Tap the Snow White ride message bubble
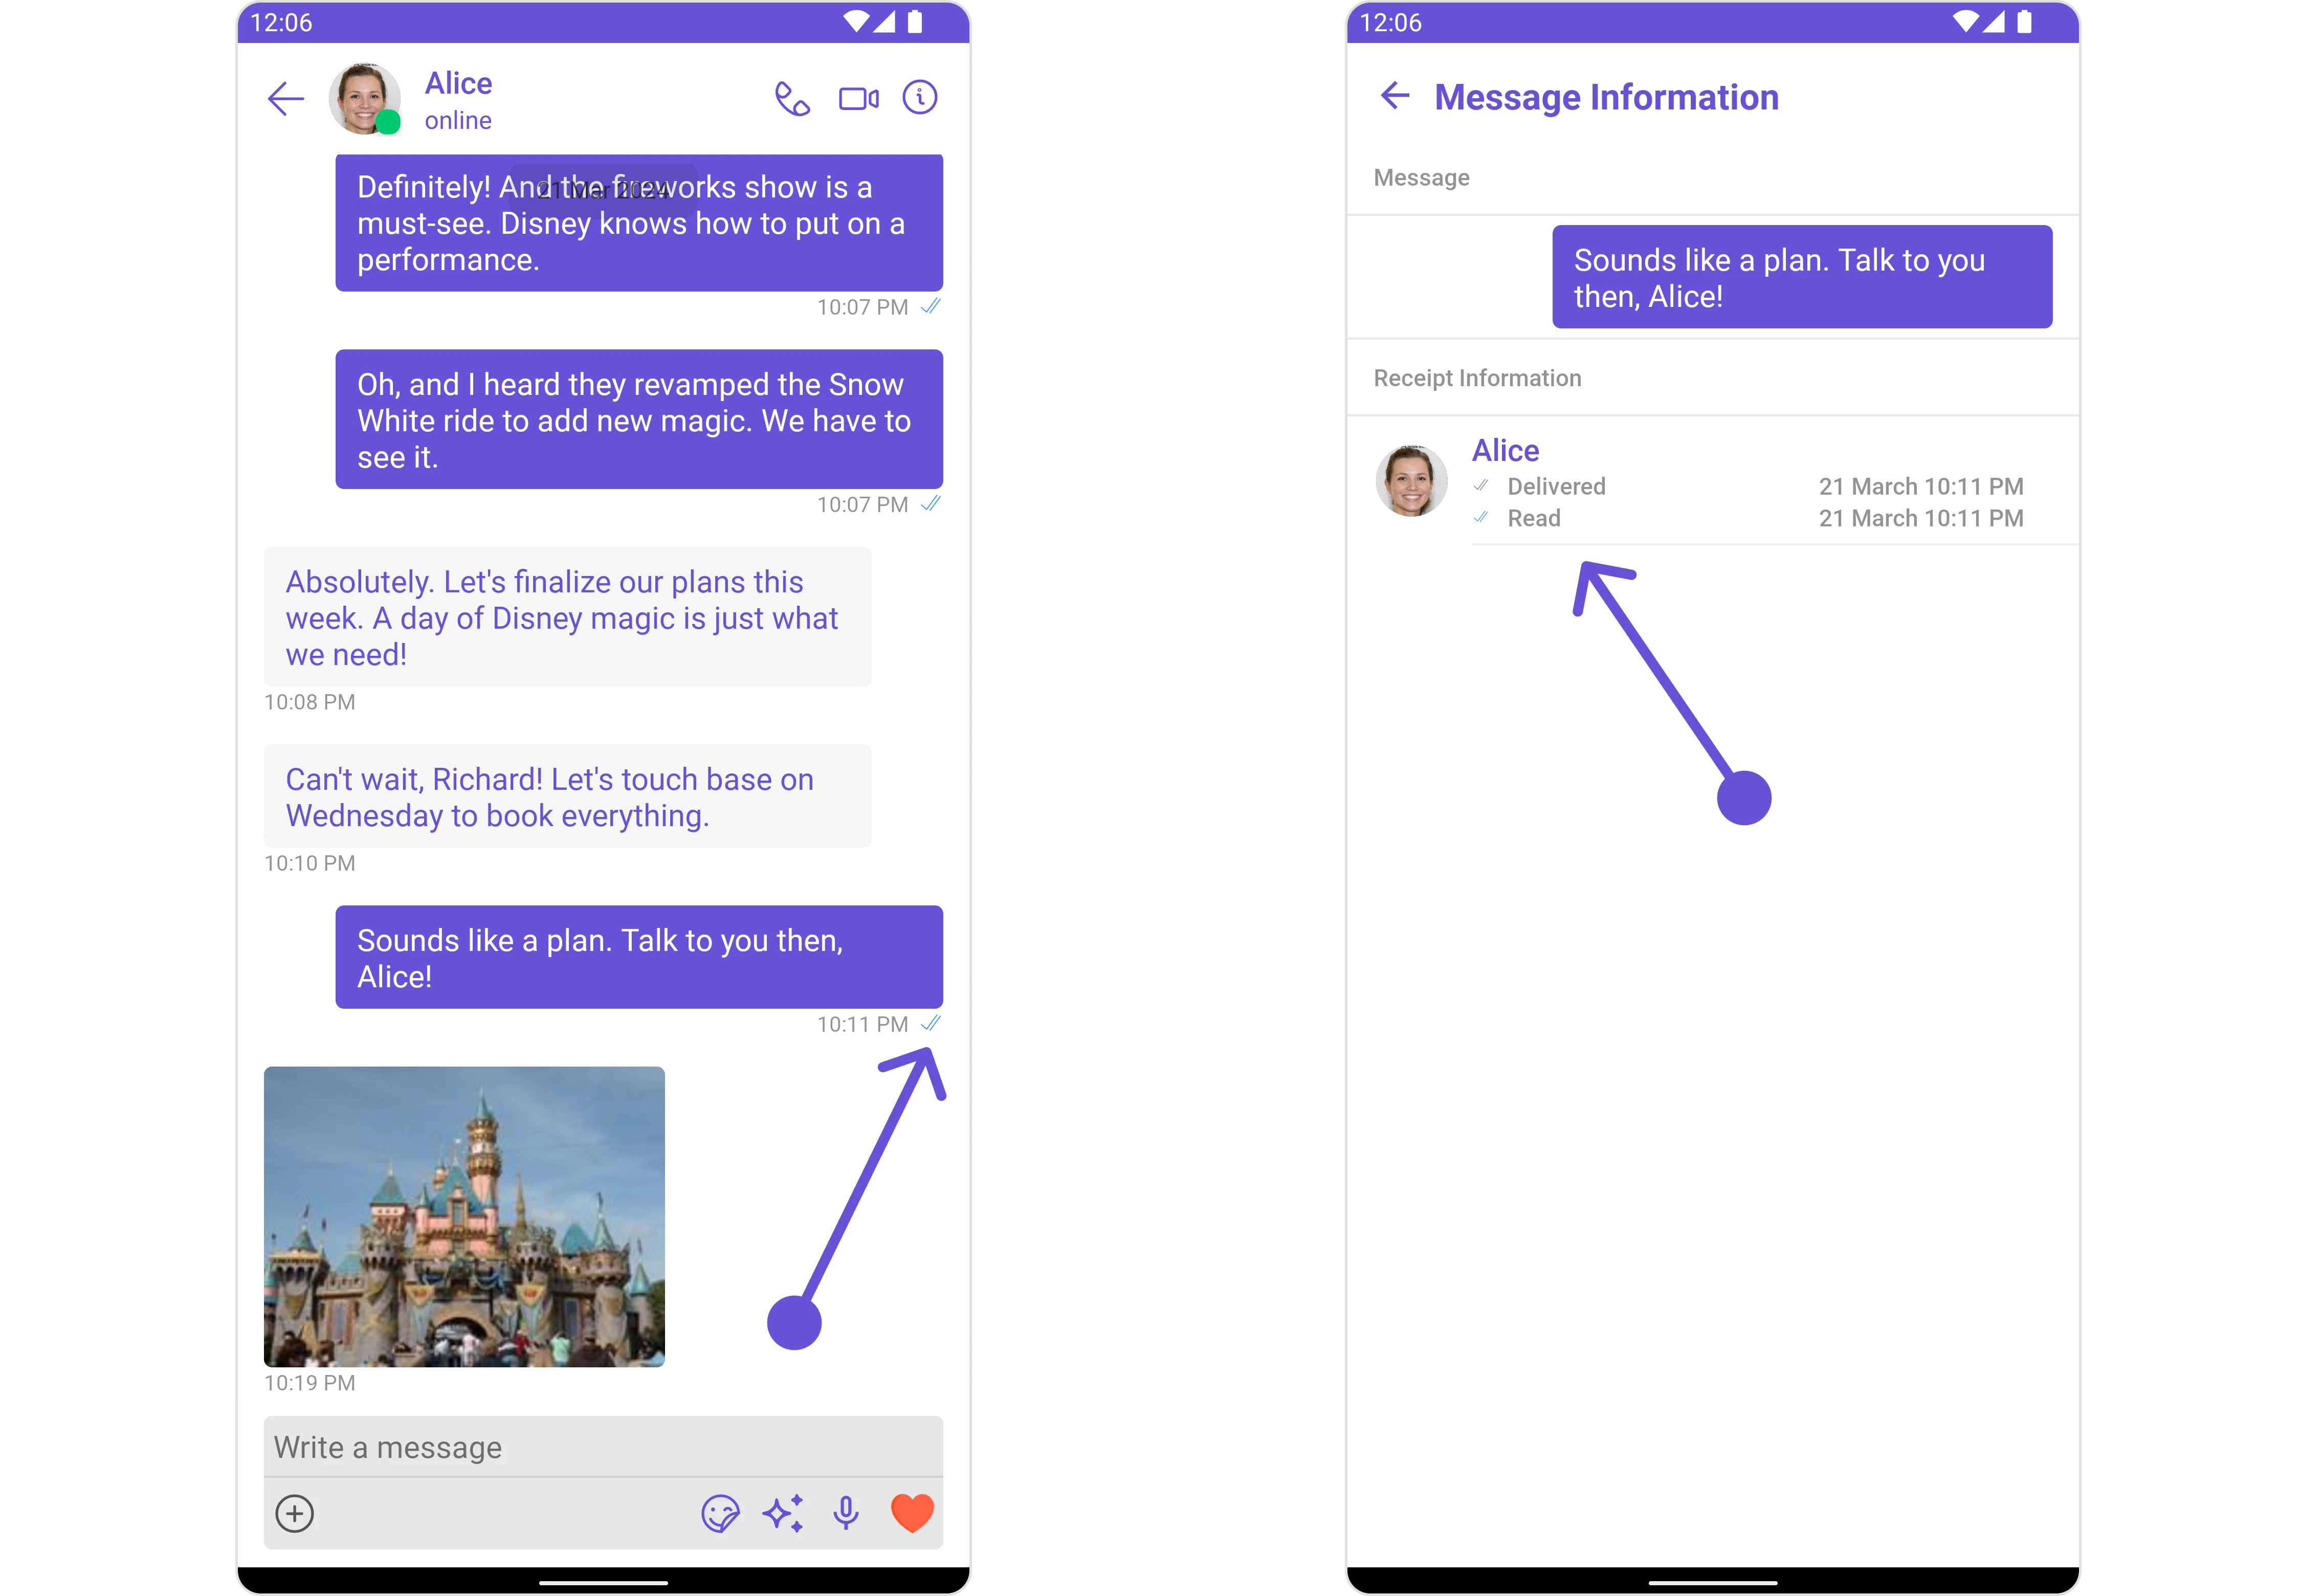Viewport: 2301px width, 1596px height. (639, 419)
